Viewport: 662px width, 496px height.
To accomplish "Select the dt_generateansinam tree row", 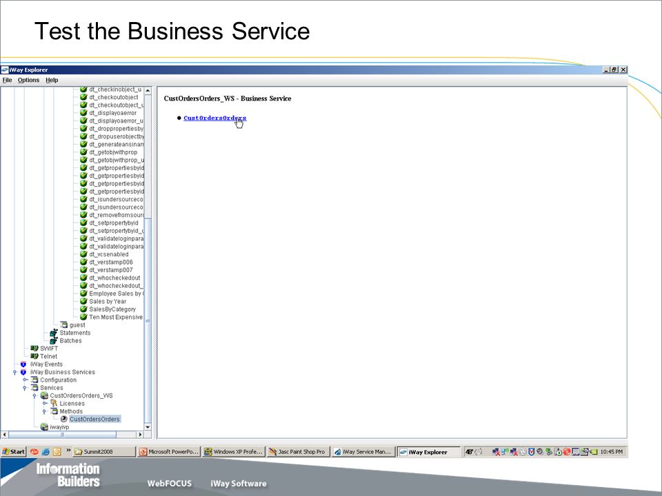I will point(117,144).
